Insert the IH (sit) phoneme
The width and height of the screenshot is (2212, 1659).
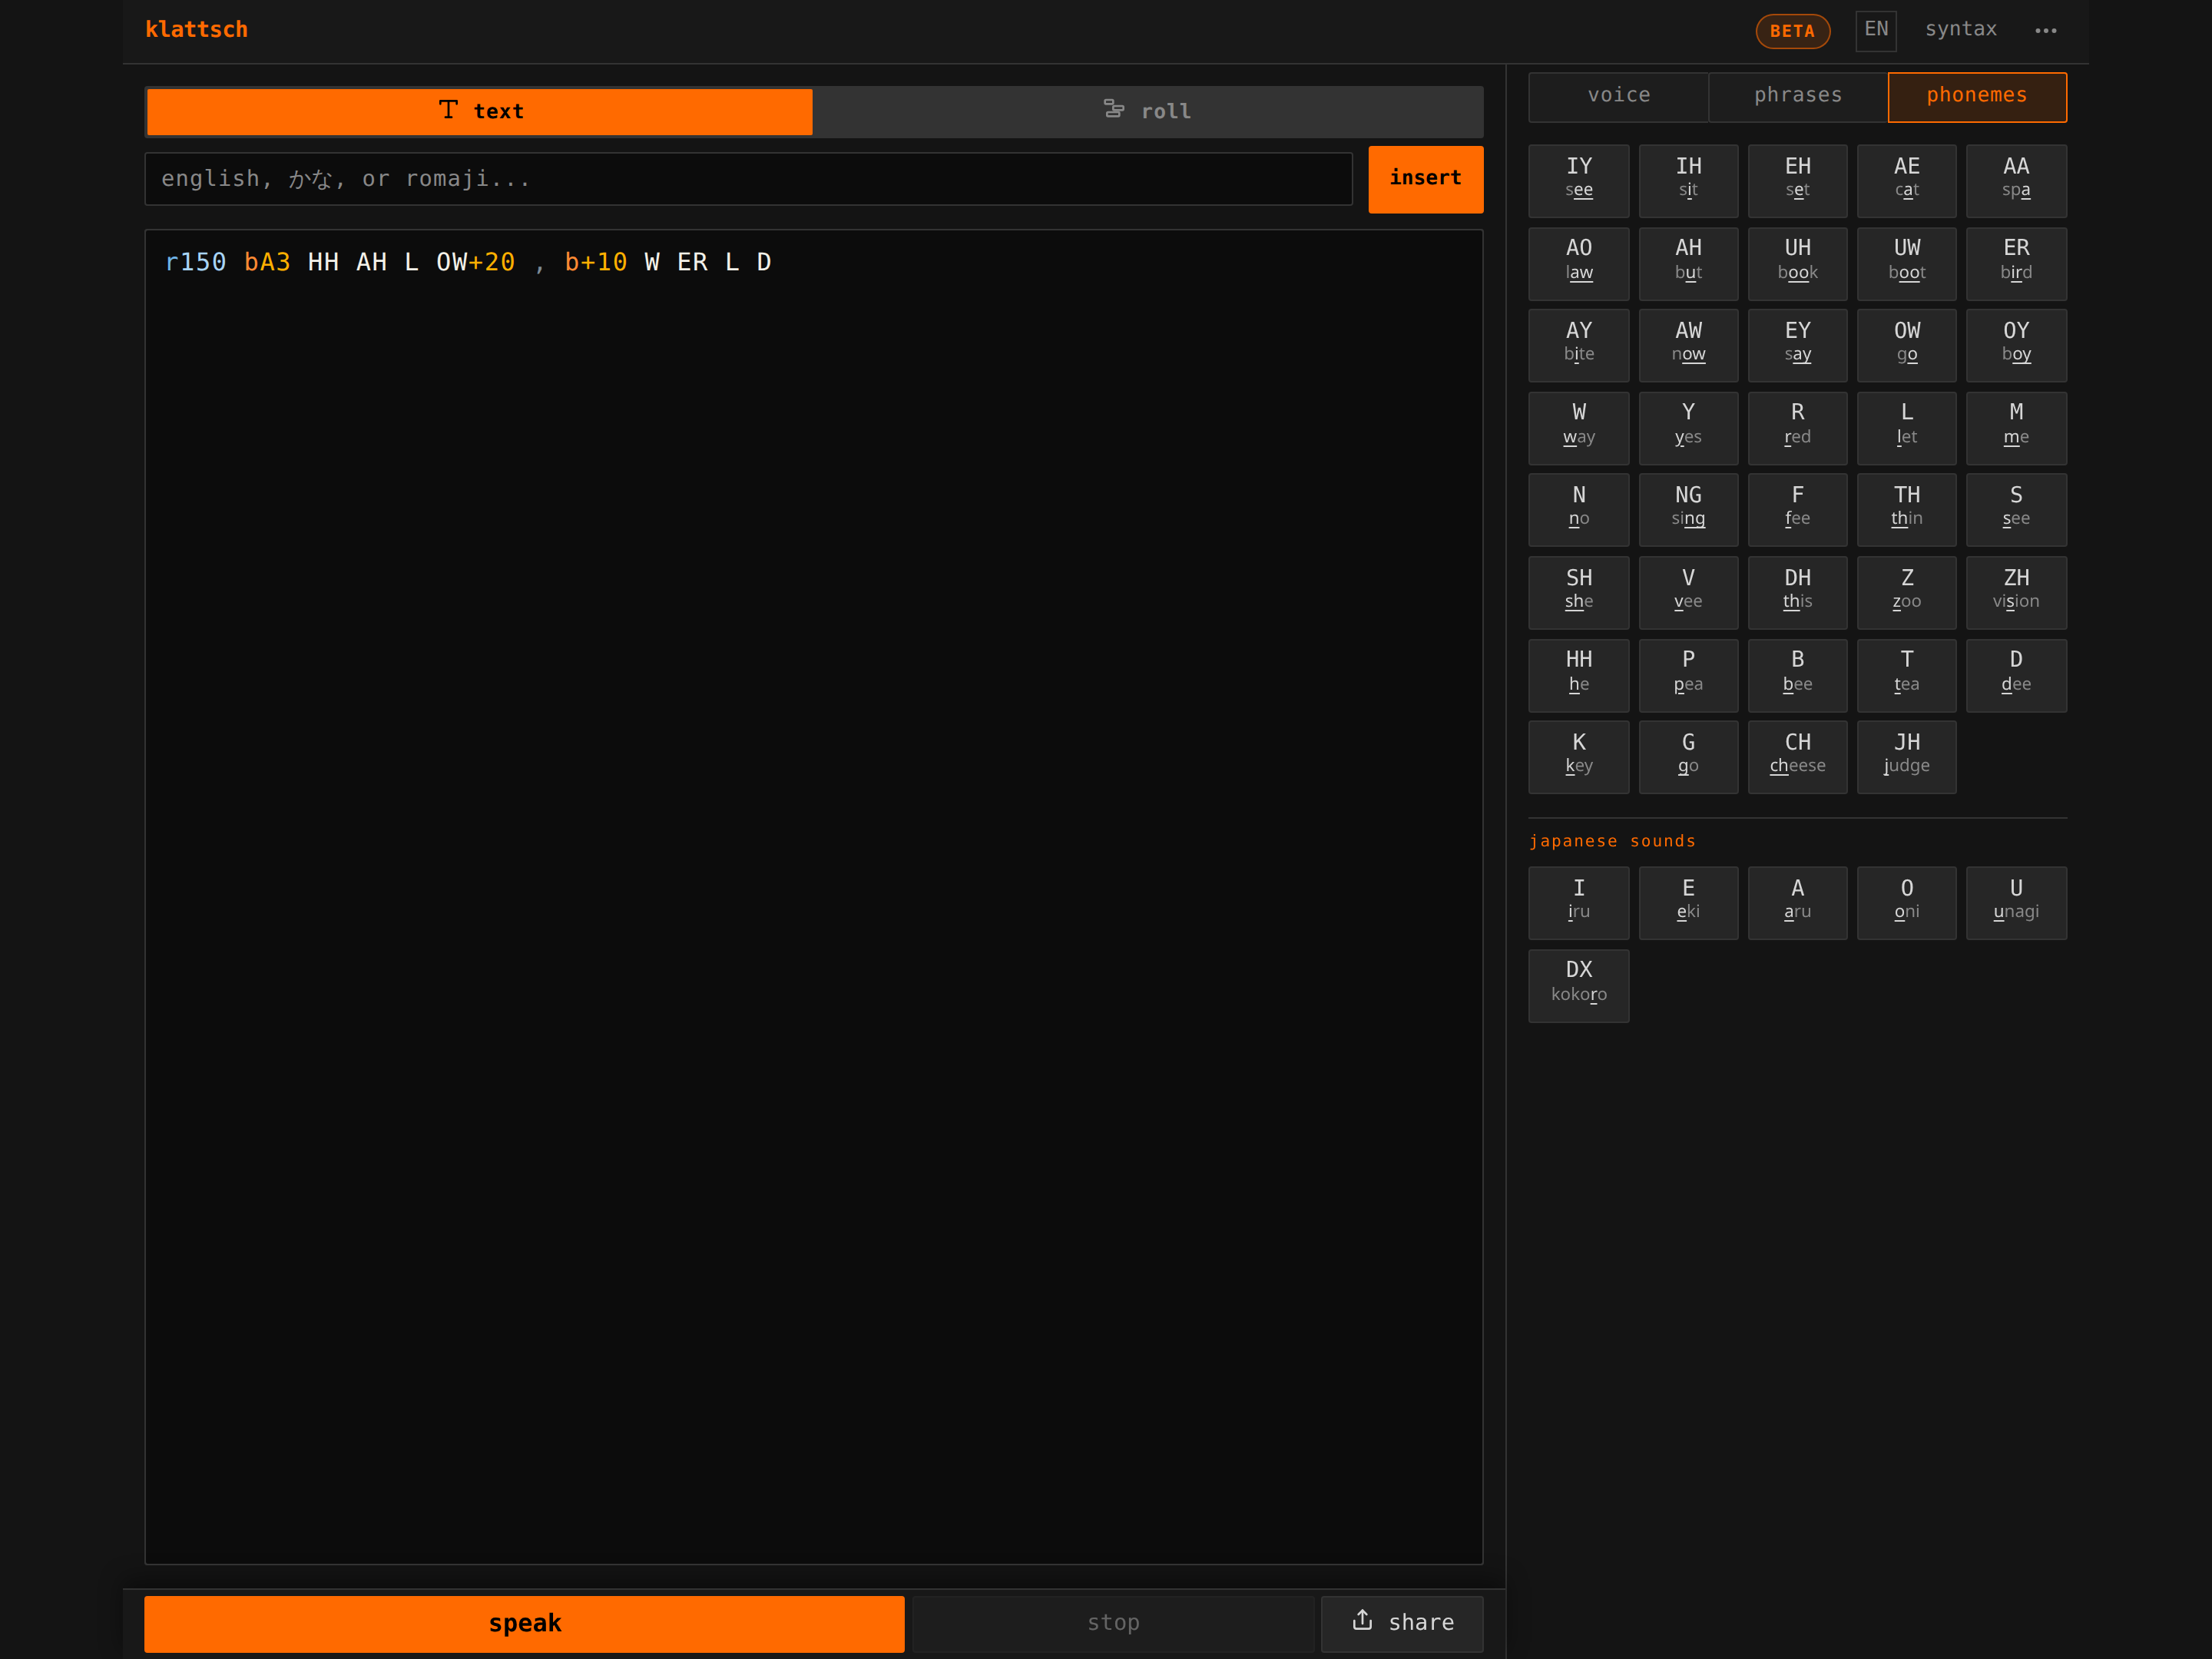click(1688, 180)
